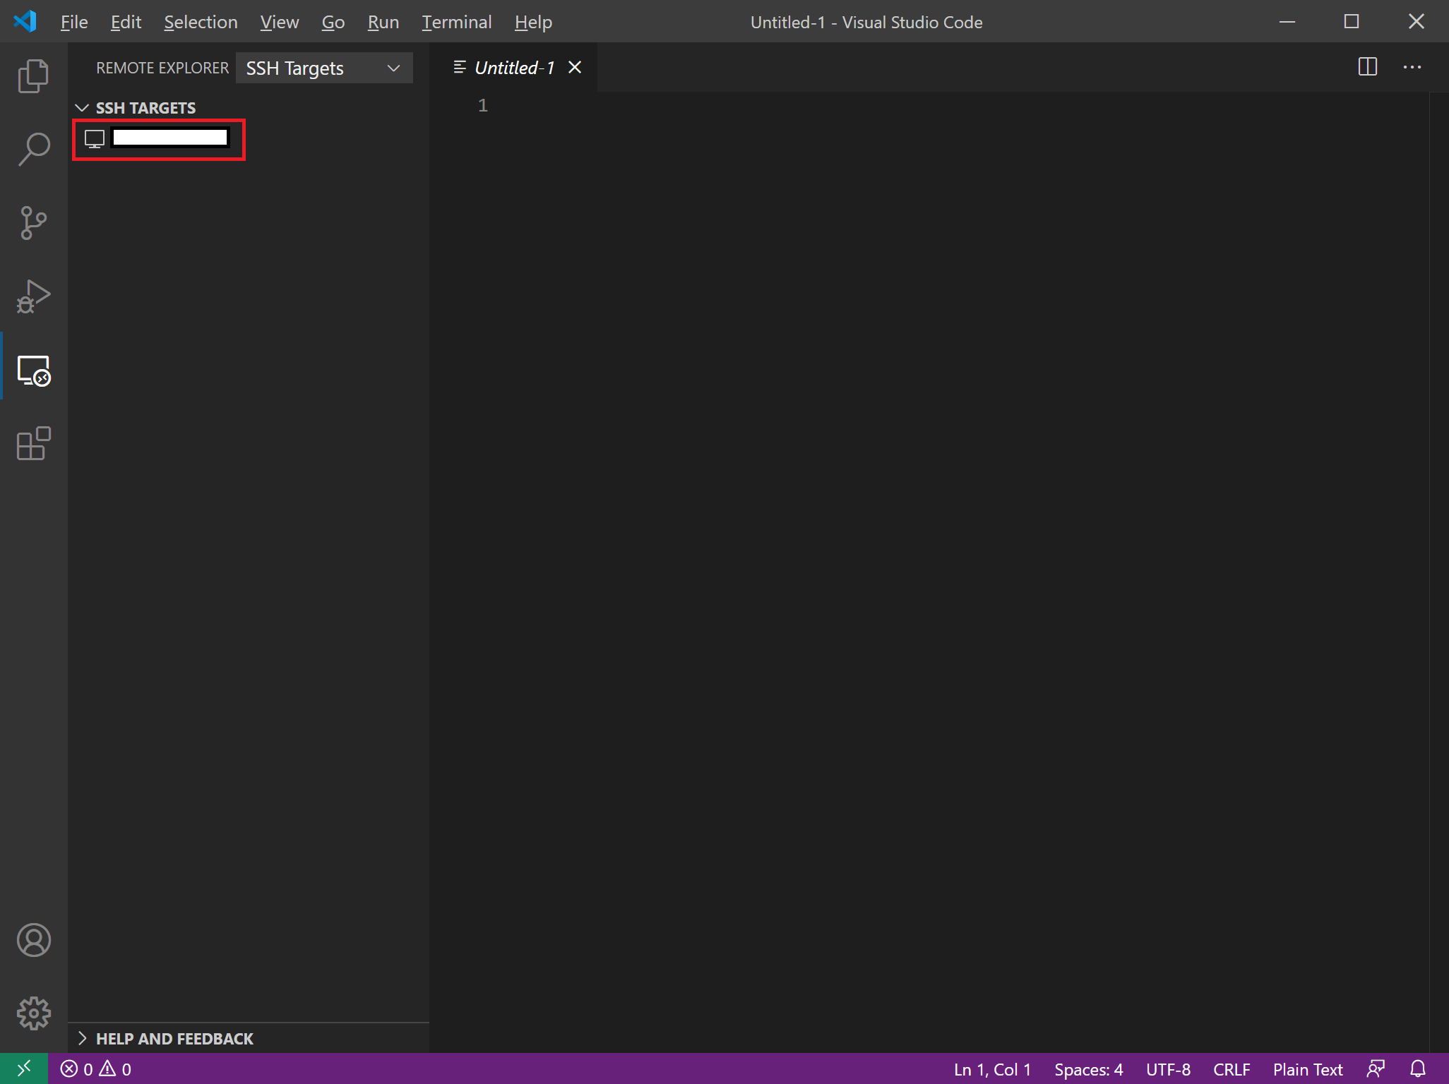Open the editor More Actions ellipsis
This screenshot has height=1084, width=1449.
click(x=1412, y=67)
